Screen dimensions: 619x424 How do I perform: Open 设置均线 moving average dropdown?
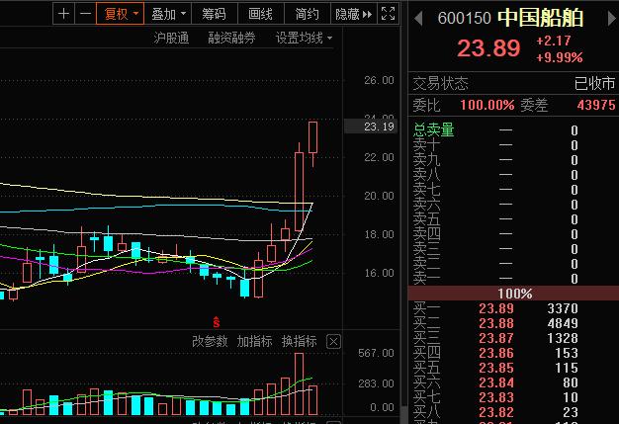(304, 38)
